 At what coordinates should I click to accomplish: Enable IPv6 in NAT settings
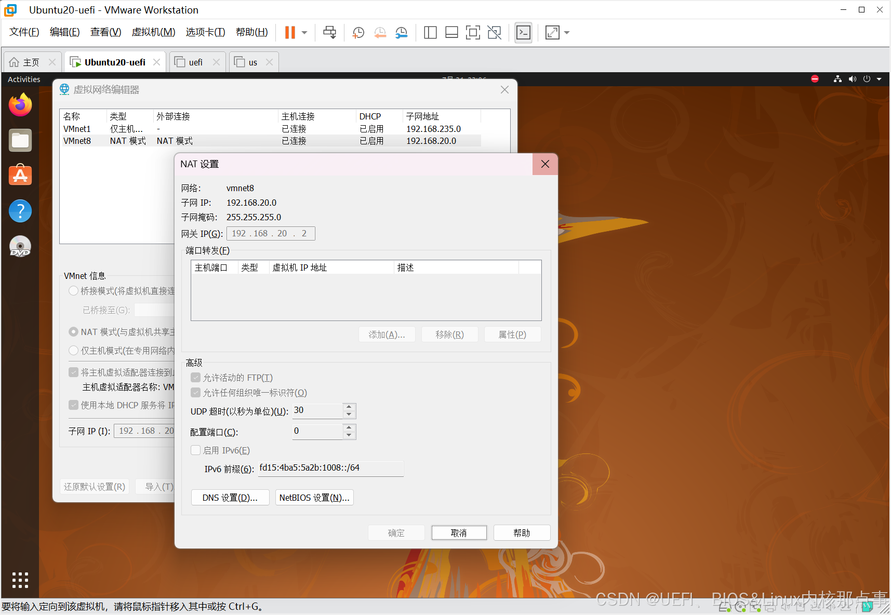[195, 450]
